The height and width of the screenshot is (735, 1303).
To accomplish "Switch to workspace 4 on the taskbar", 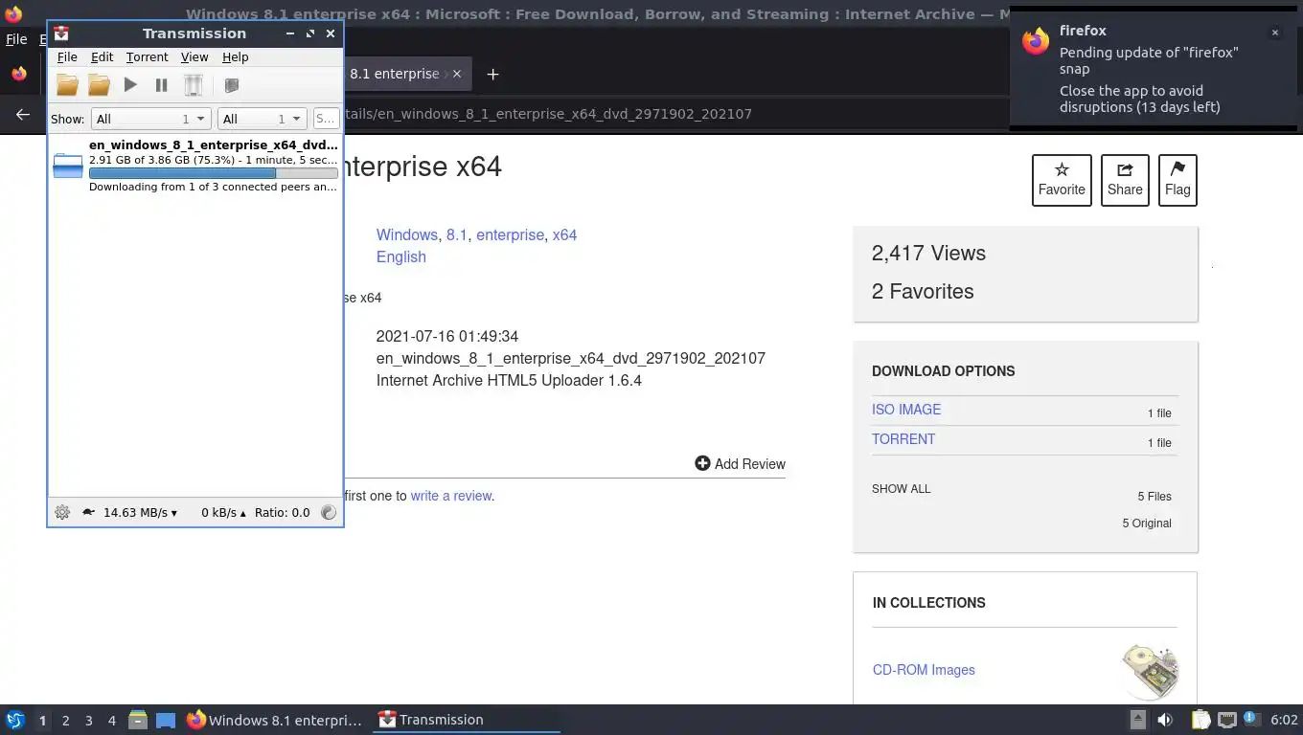I will click(x=111, y=721).
